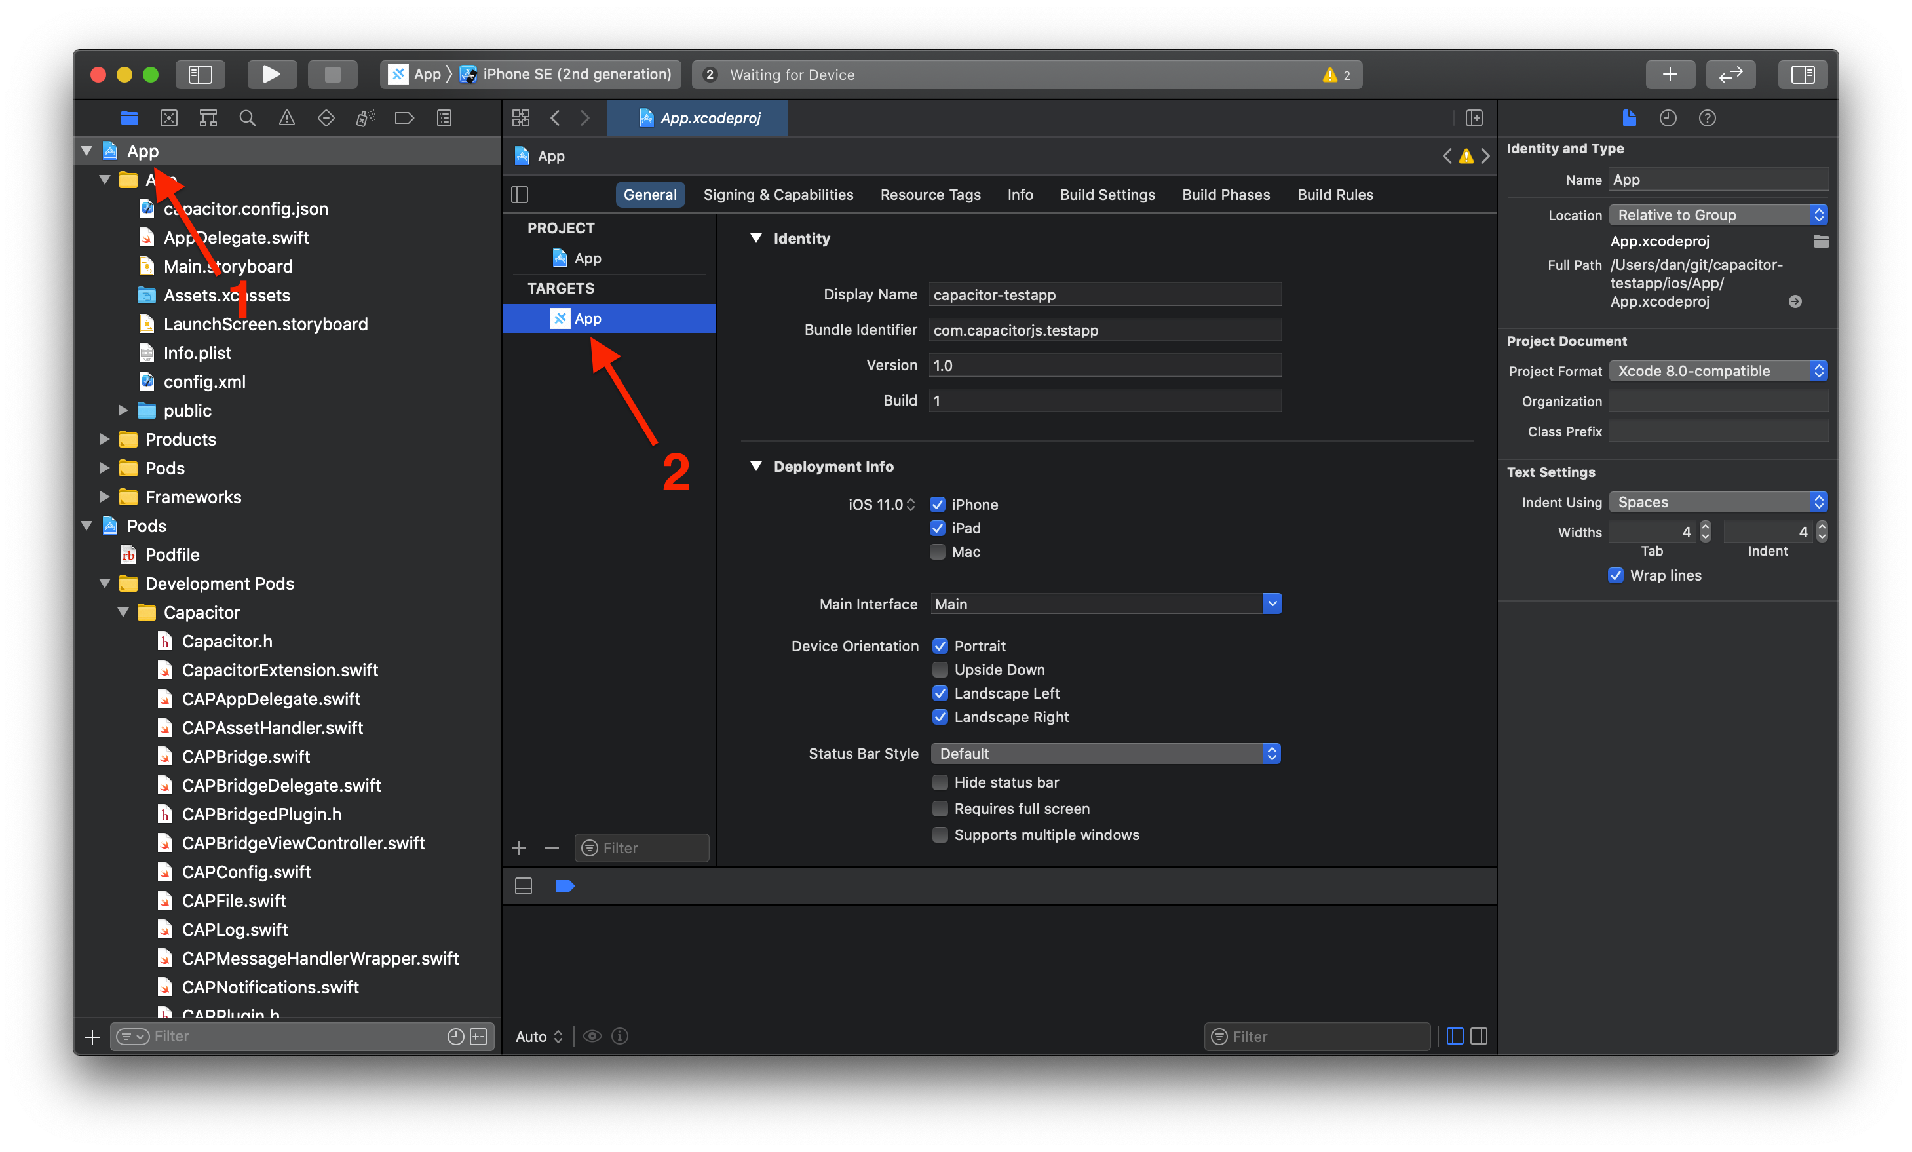Screen dimensions: 1912x1152
Task: Open the History inspector clock icon
Action: (1669, 118)
